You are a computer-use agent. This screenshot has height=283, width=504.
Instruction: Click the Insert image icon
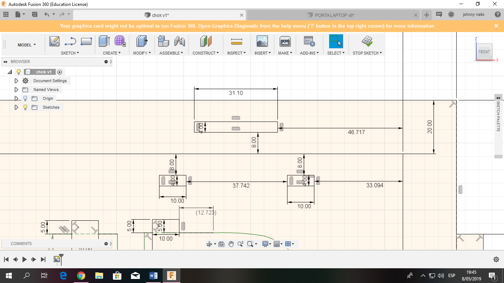[x=262, y=41]
